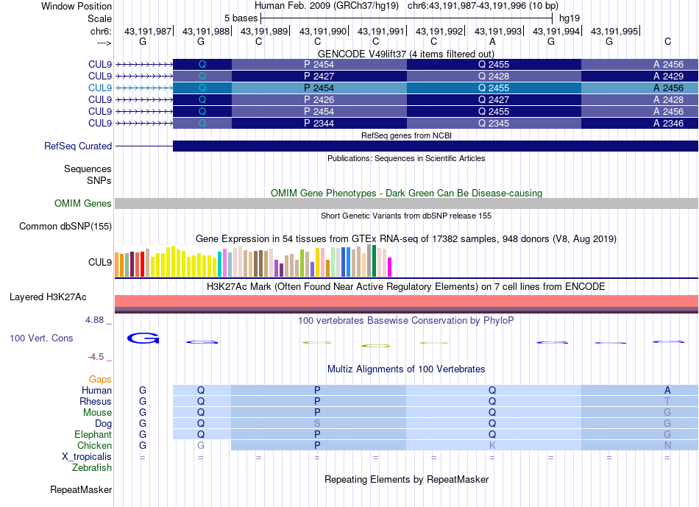This screenshot has height=507, width=699.
Task: Click the SNPs track label
Action: pos(99,180)
